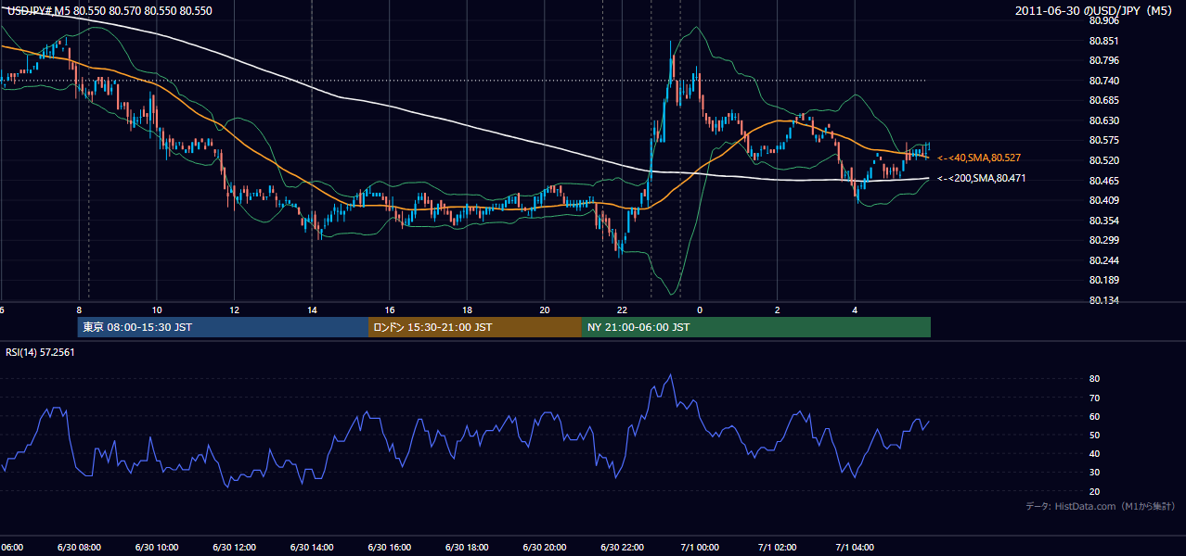The width and height of the screenshot is (1186, 556).
Task: Click price axis value 80.740
Action: [x=1103, y=81]
